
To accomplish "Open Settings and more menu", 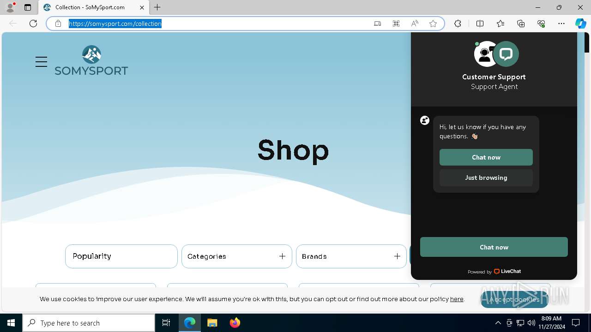I will (561, 24).
